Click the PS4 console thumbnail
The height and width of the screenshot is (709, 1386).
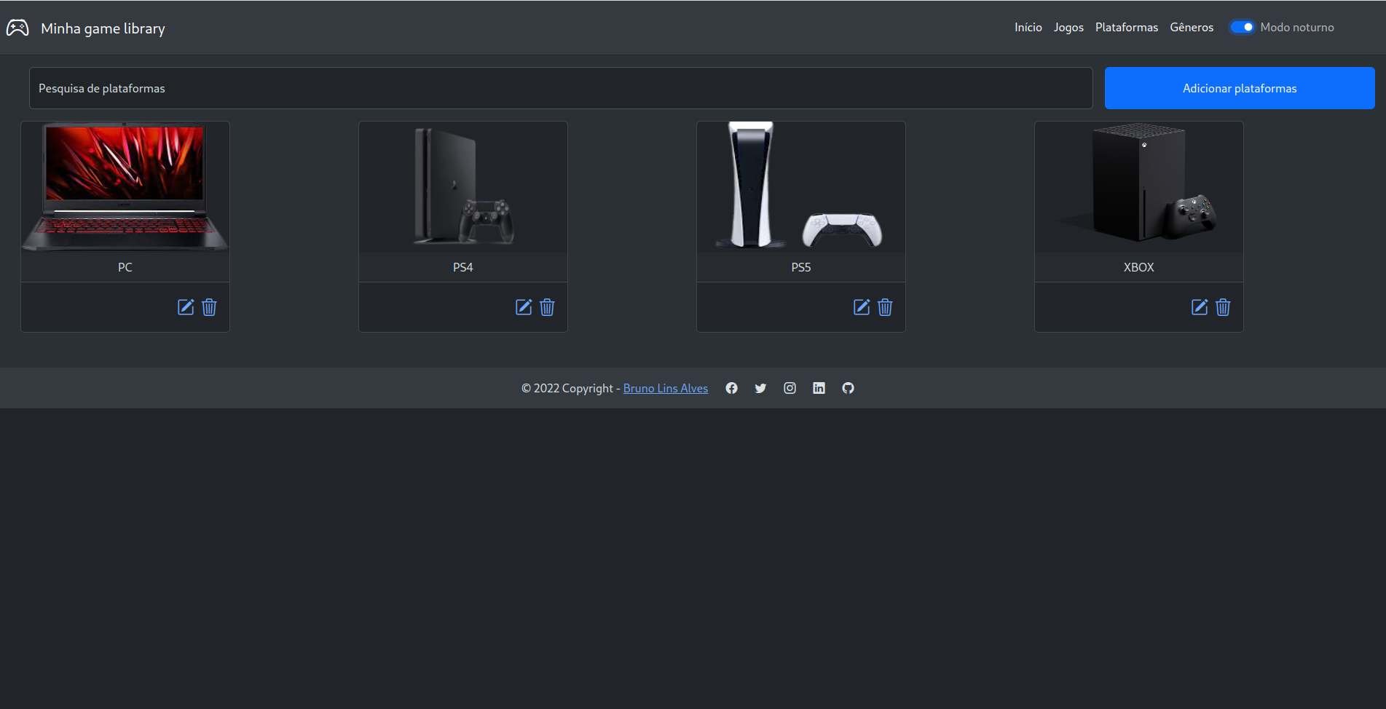(463, 187)
